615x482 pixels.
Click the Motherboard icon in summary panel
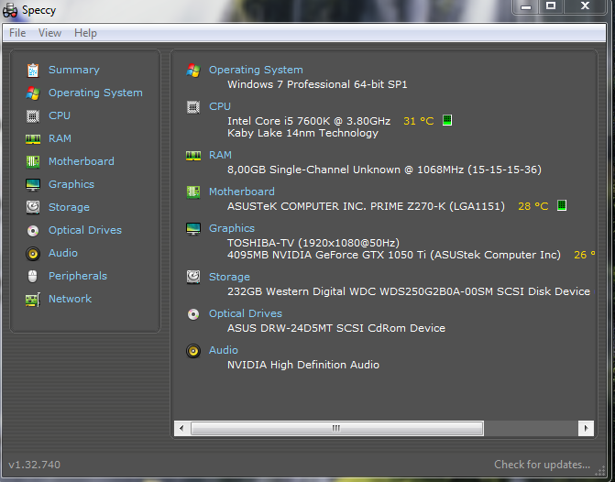pos(193,192)
